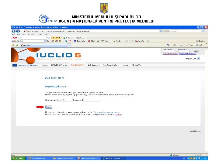The height and width of the screenshot is (164, 219).
Task: Click the main Username field in Restricted area
Action: pyautogui.click(x=64, y=100)
